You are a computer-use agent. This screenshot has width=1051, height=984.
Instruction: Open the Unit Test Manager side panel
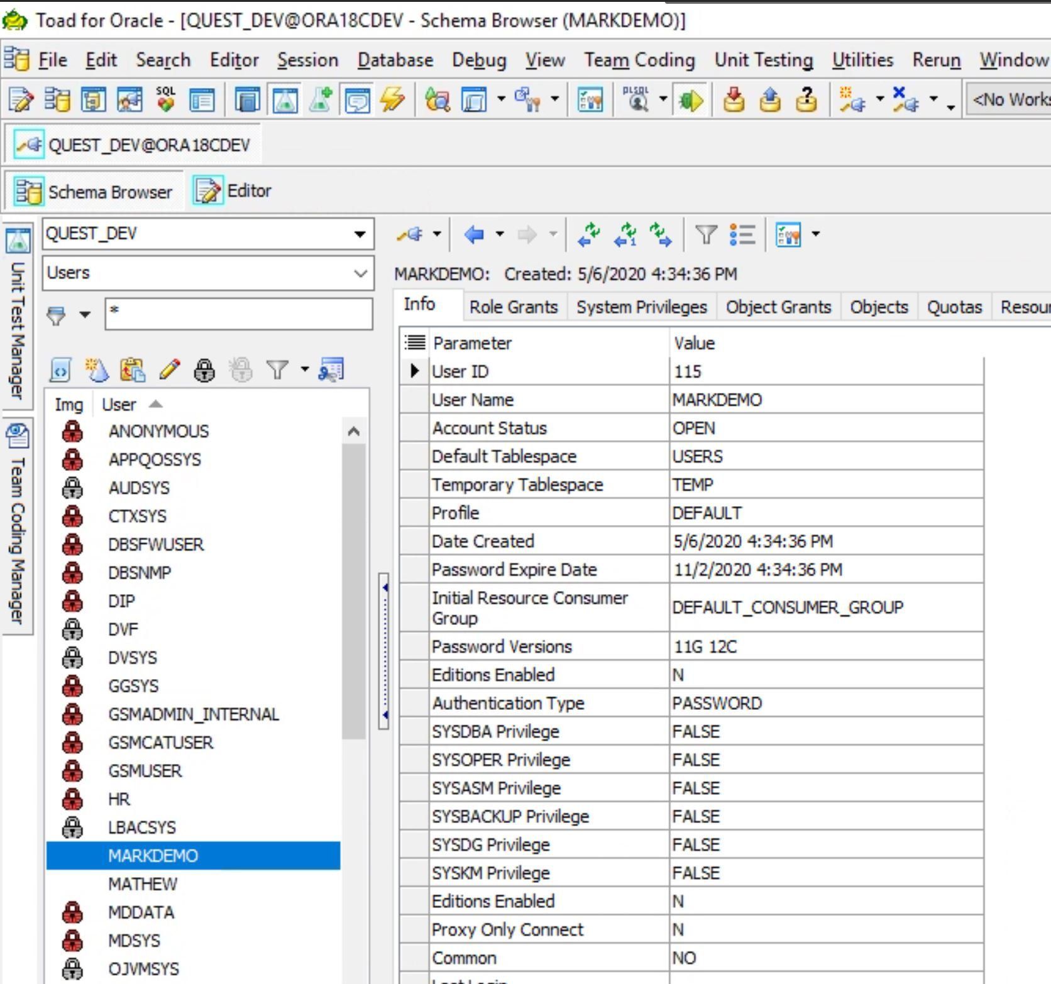(18, 318)
